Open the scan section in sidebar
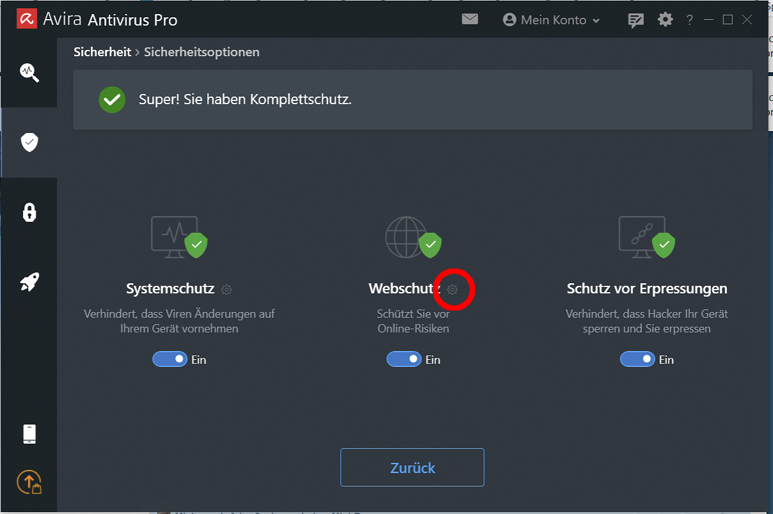This screenshot has height=514, width=773. click(29, 72)
